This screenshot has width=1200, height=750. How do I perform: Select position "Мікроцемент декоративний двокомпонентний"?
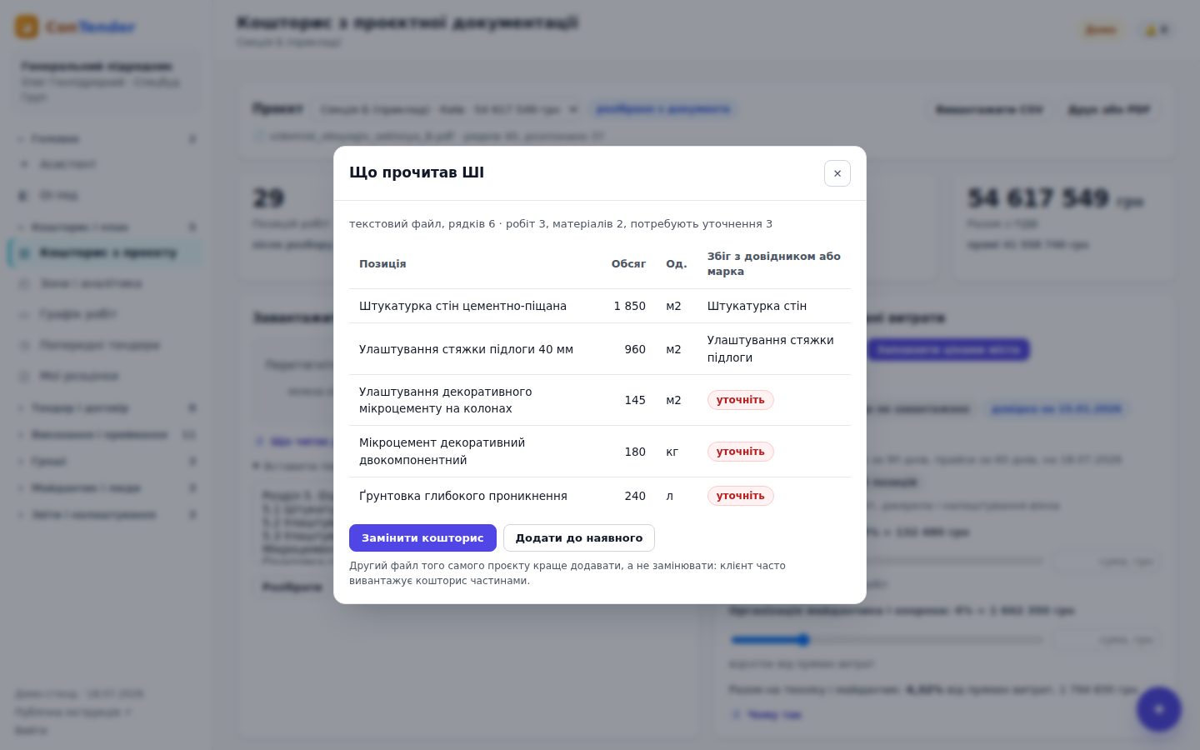[x=442, y=452]
